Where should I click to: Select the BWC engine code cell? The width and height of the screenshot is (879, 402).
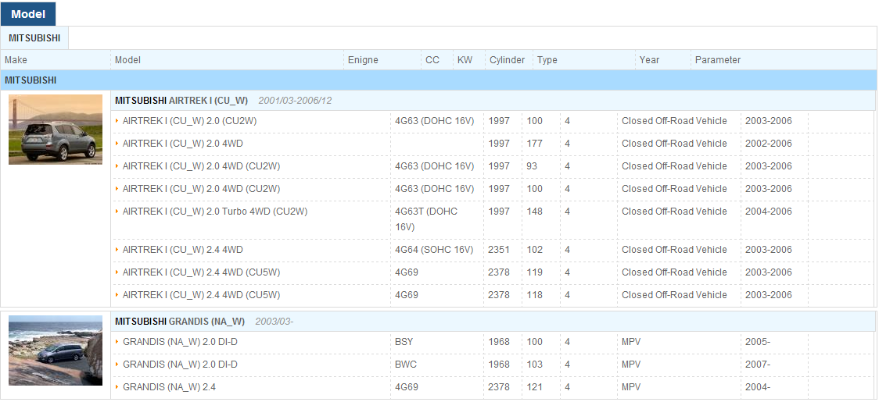[406, 365]
